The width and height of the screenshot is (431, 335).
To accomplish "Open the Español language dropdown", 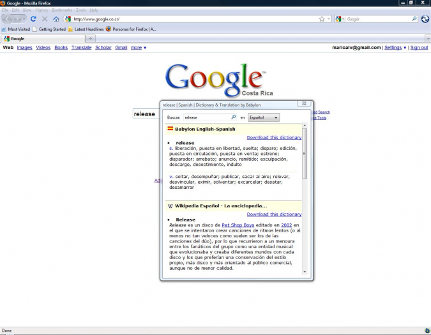I will pos(264,117).
